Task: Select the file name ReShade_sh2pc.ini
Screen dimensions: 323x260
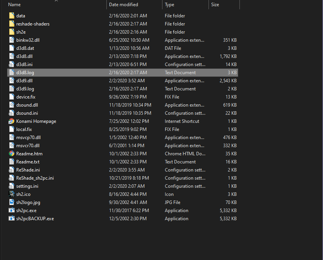Action: [35, 178]
